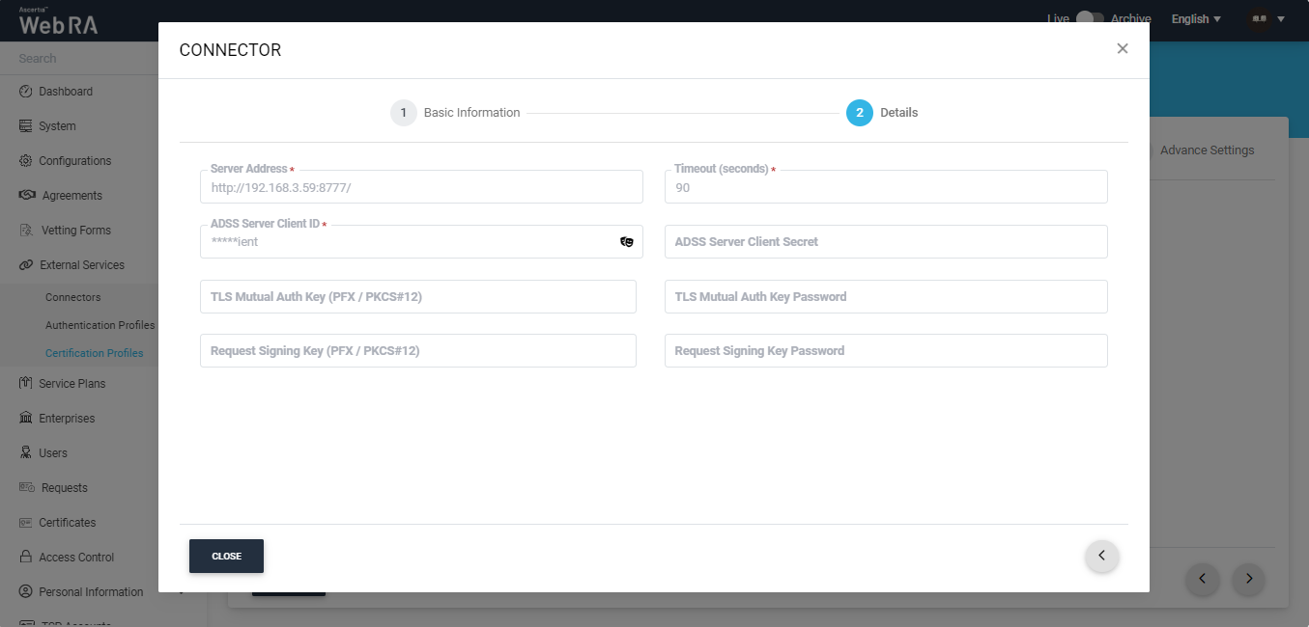Click the Service Plans icon
Image resolution: width=1309 pixels, height=627 pixels.
pyautogui.click(x=26, y=384)
